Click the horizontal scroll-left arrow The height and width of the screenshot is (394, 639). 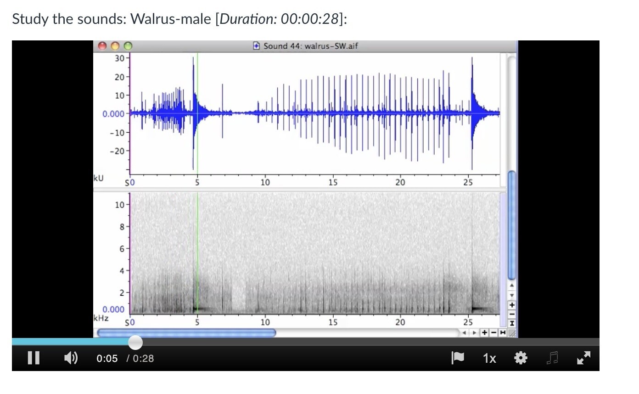pyautogui.click(x=464, y=332)
